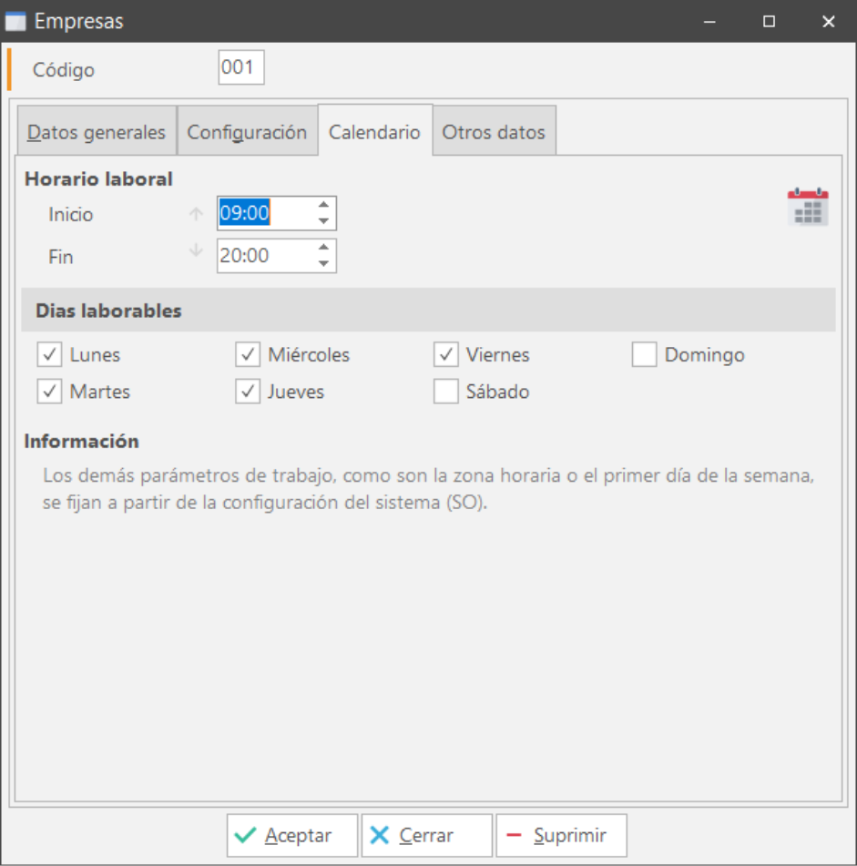Open the calendar icon at right
The height and width of the screenshot is (866, 857).
click(x=807, y=207)
